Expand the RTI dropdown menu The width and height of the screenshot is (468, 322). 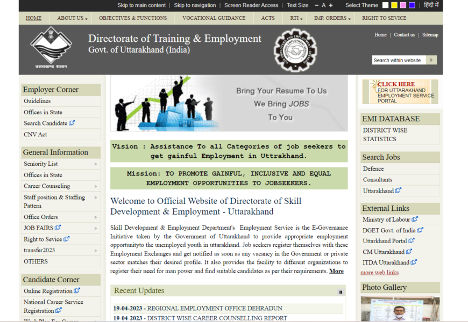pyautogui.click(x=296, y=18)
